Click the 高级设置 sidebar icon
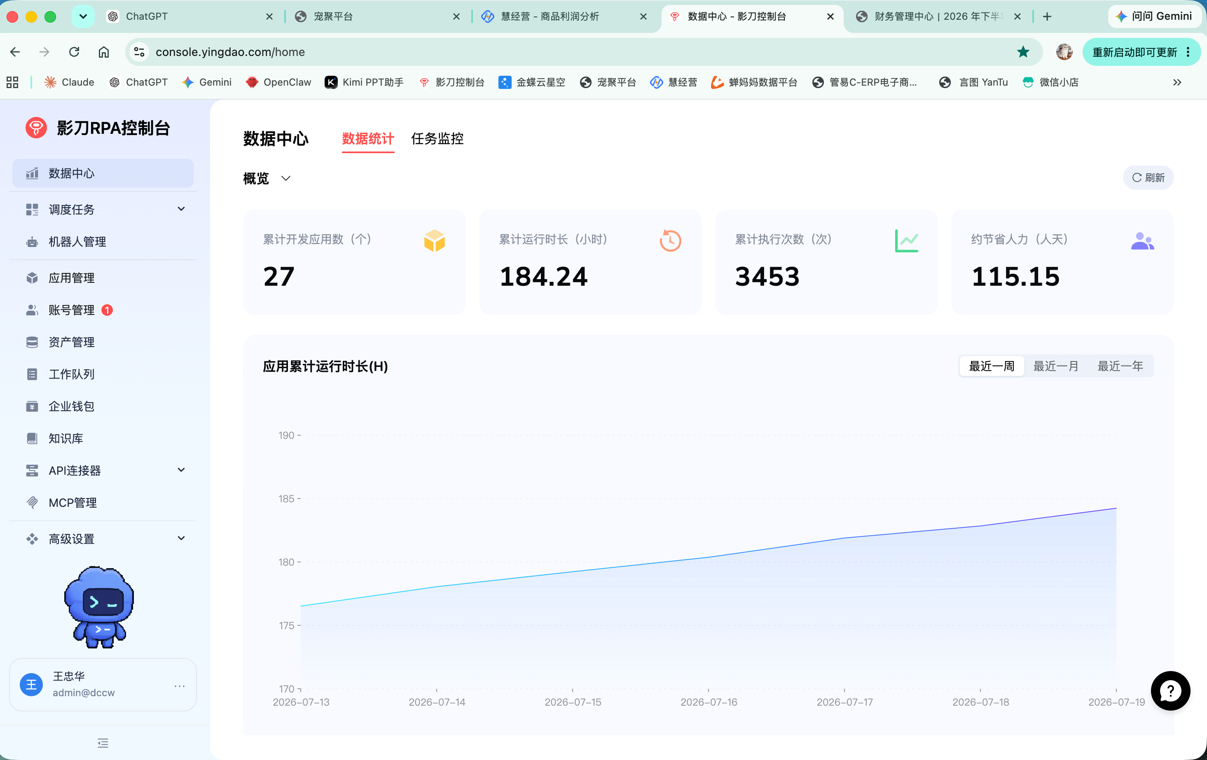The width and height of the screenshot is (1207, 760). coord(32,539)
